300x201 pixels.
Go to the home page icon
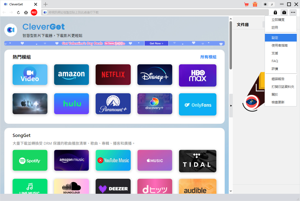tap(26, 12)
